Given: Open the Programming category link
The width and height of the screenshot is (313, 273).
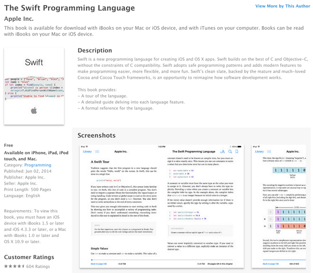Looking at the screenshot, I should (38, 165).
